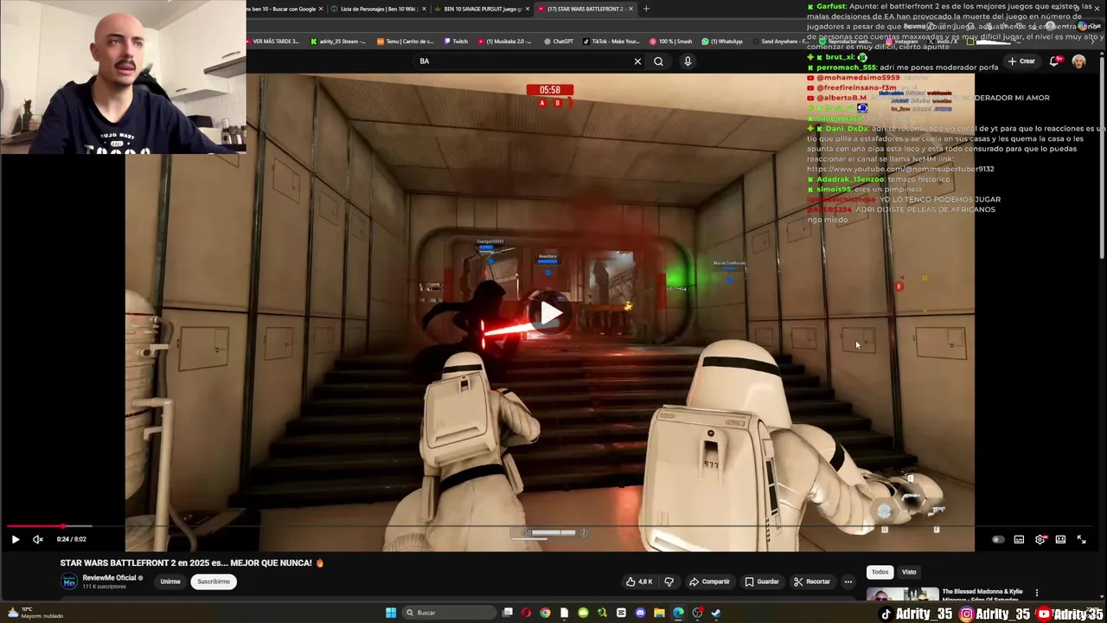The image size is (1107, 623).
Task: Open the Blessed Madonna recommended thumbnail
Action: click(903, 595)
